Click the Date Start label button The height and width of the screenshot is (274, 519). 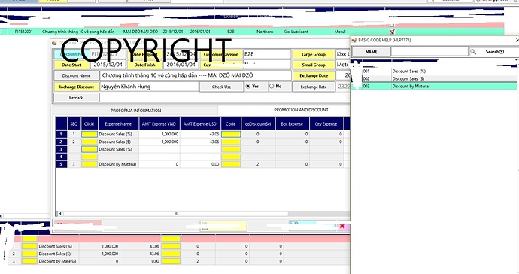coord(71,65)
